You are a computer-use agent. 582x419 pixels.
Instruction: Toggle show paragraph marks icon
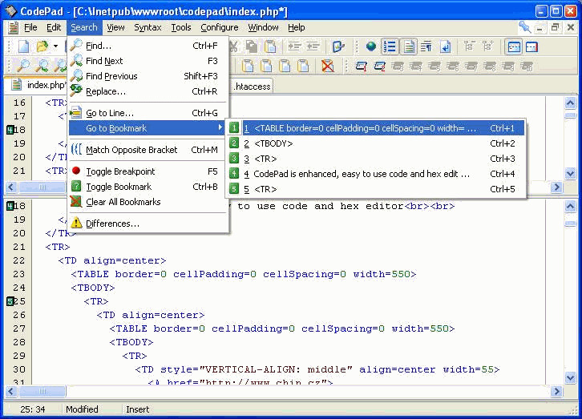click(x=426, y=46)
